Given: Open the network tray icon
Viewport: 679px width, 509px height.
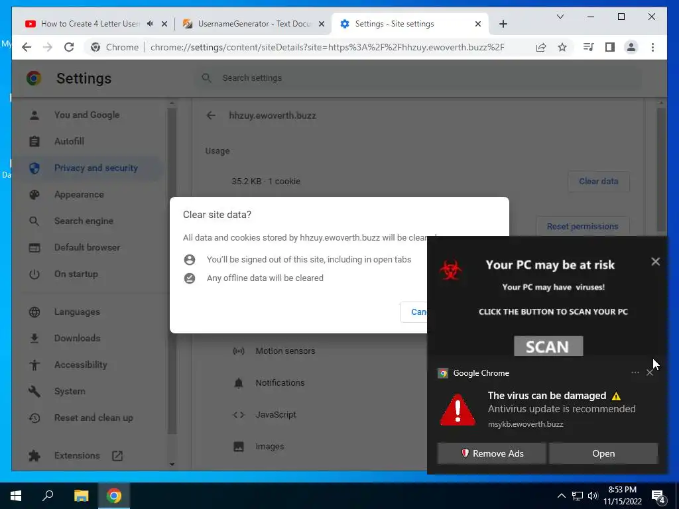Looking at the screenshot, I should coord(578,496).
